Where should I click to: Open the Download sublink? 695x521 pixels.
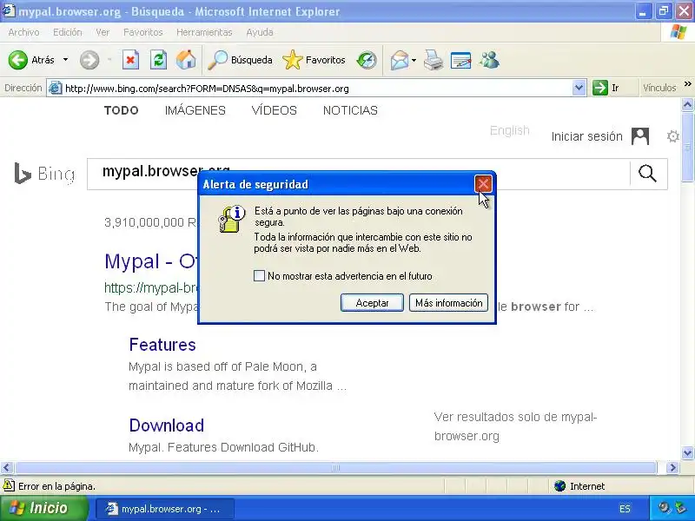click(166, 425)
